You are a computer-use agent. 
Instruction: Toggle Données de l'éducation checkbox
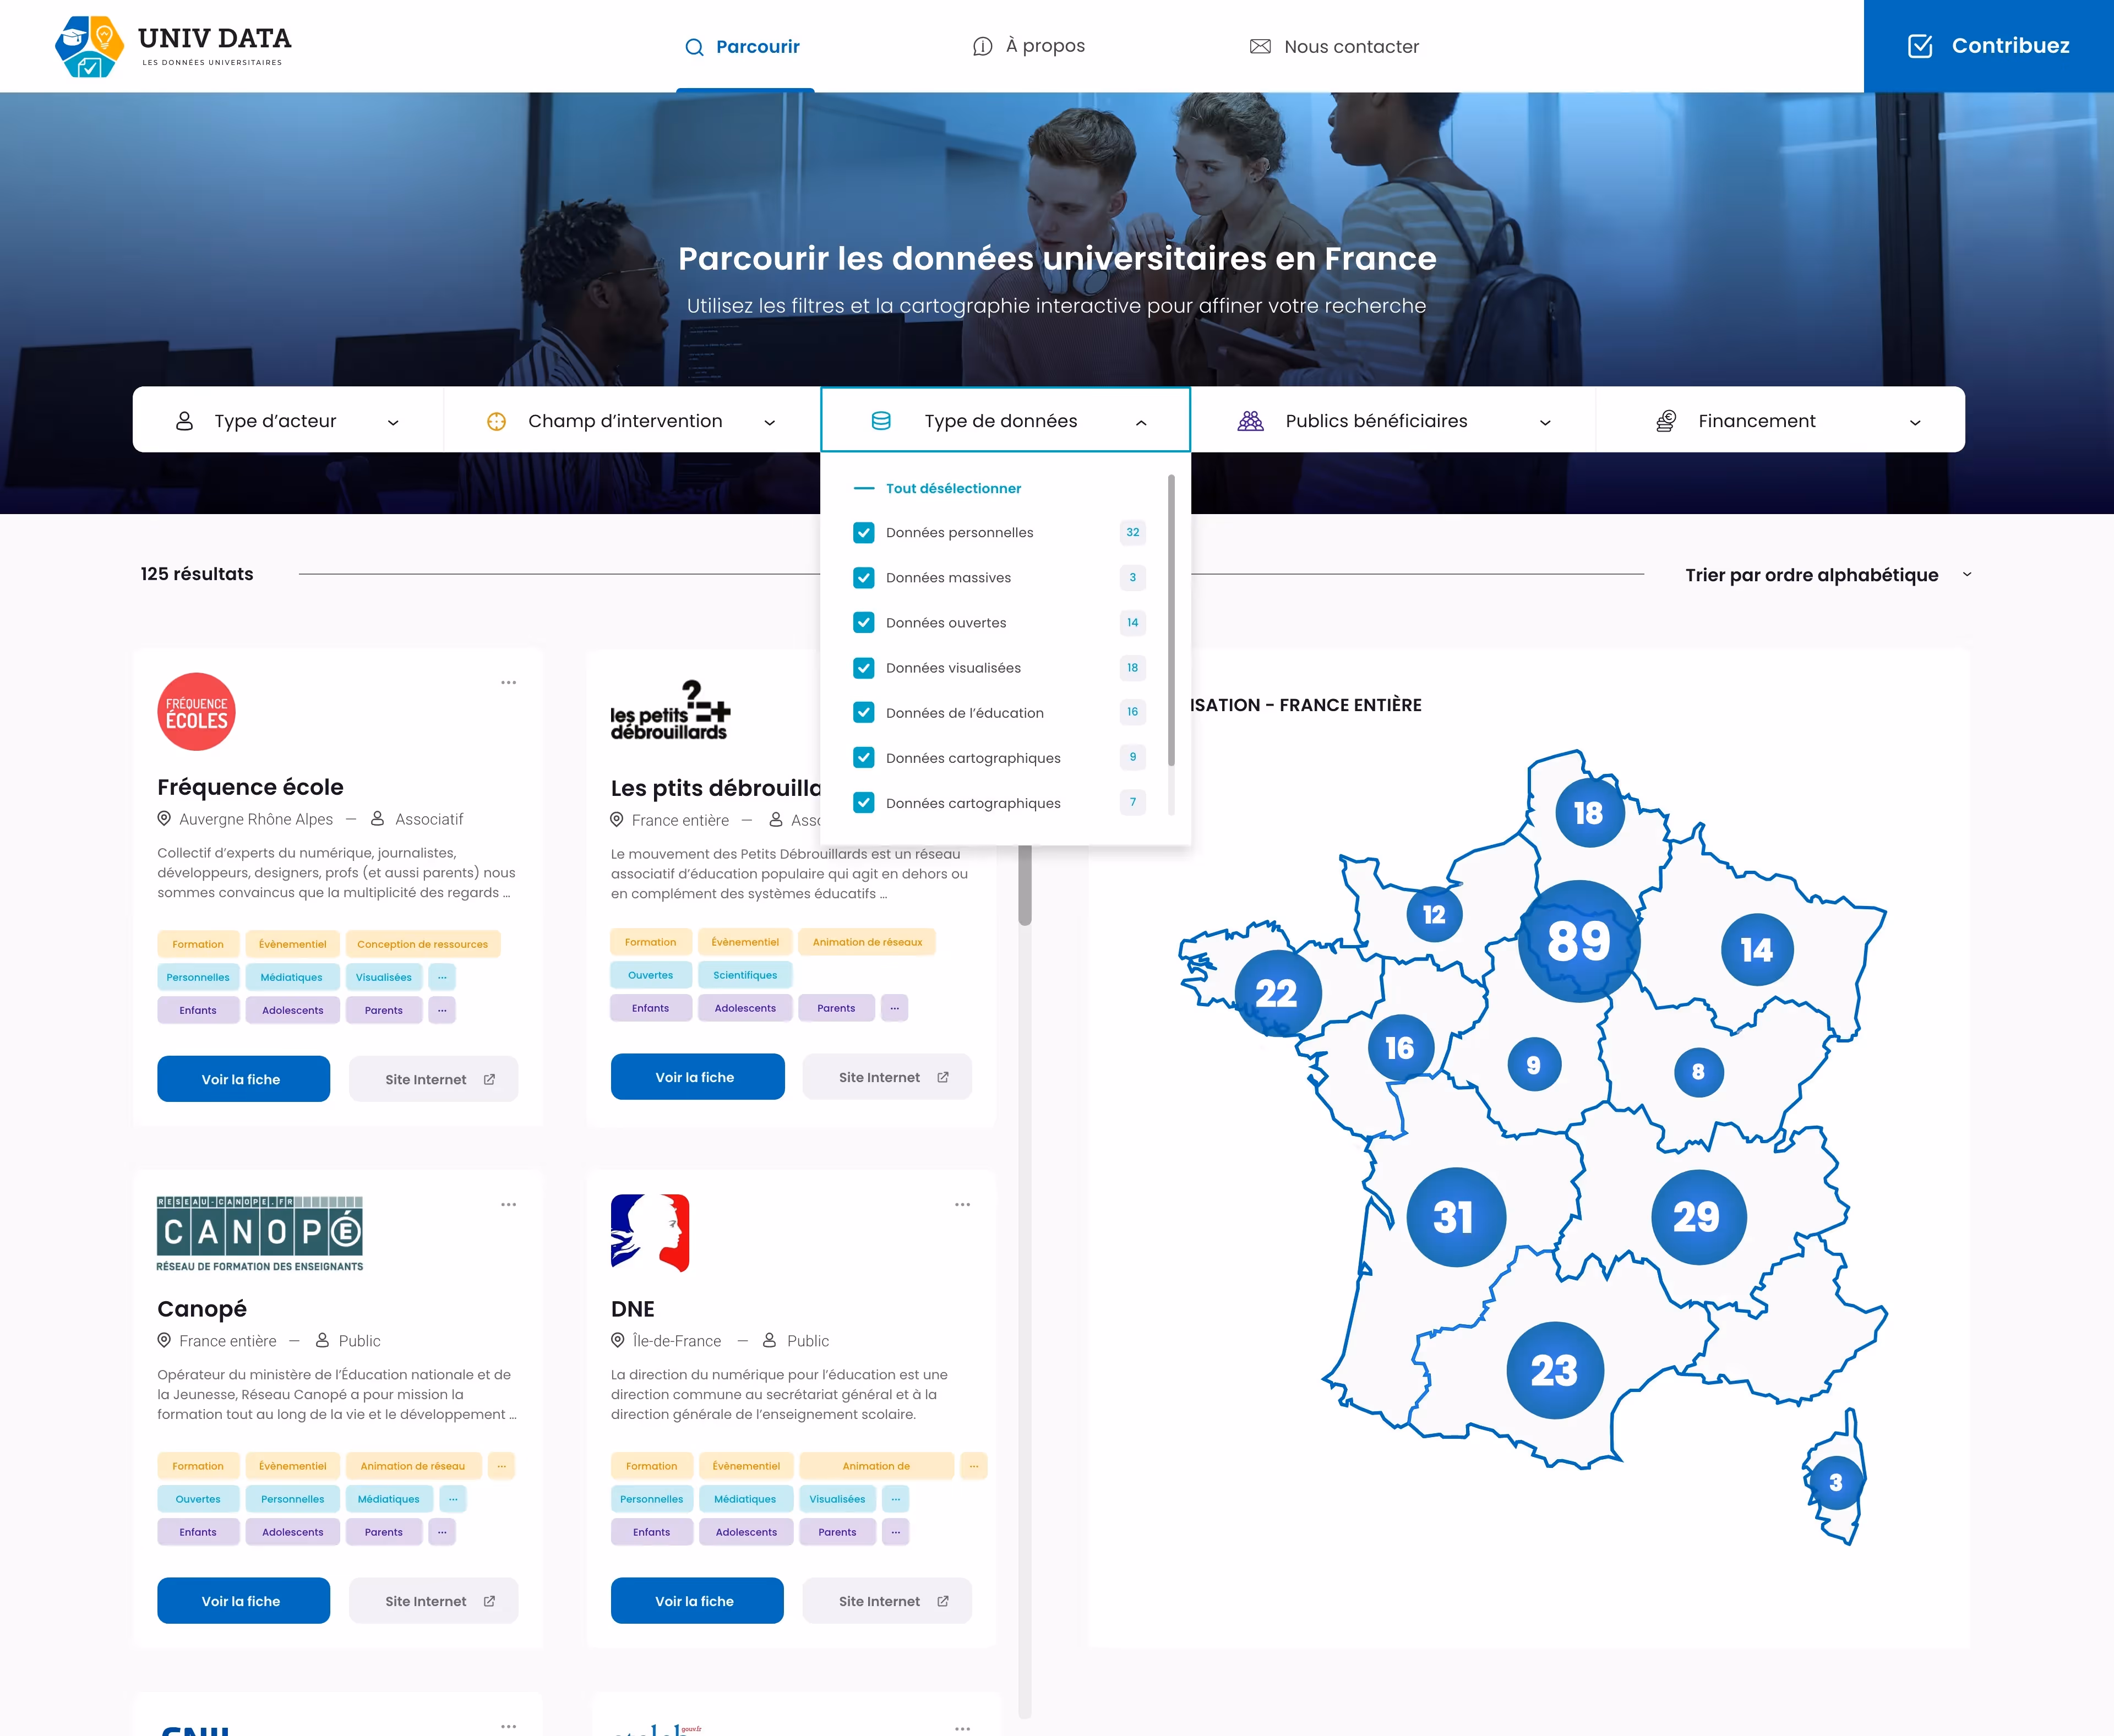pos(864,713)
